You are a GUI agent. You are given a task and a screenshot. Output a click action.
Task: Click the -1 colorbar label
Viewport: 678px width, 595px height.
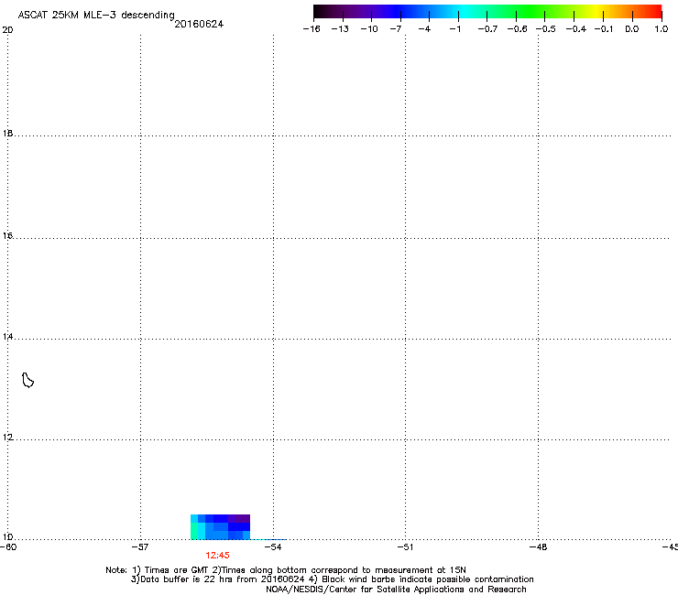coord(454,29)
